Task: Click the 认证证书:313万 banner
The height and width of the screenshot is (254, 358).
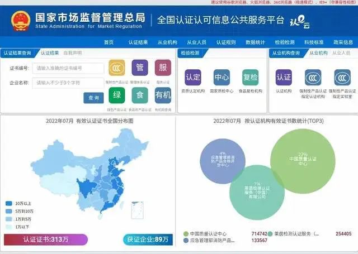Action: pos(46,239)
